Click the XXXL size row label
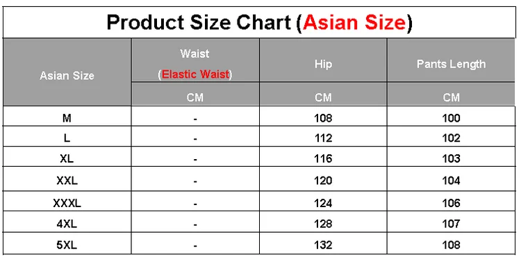The image size is (521, 262). (67, 203)
